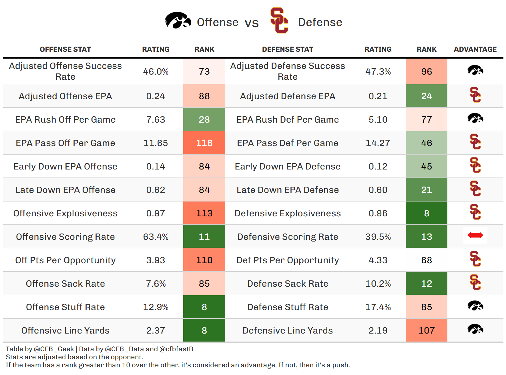
Task: Select the red push arrow in Scoring Rate row
Action: point(475,236)
